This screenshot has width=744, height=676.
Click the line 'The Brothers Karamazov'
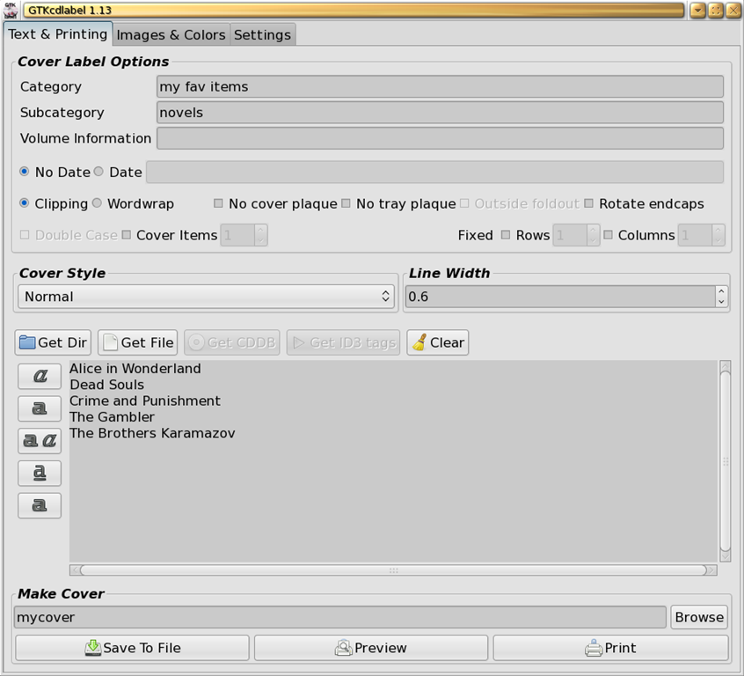(152, 433)
